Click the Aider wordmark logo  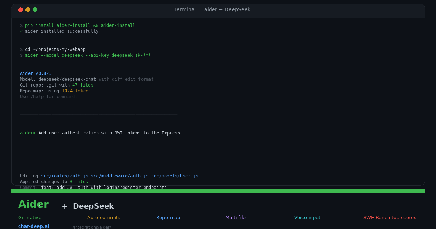[33, 204]
